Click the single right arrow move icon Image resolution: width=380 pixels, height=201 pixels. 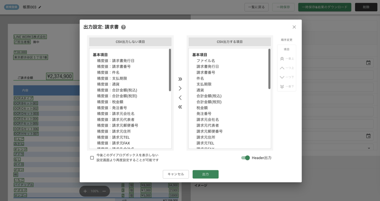(180, 88)
